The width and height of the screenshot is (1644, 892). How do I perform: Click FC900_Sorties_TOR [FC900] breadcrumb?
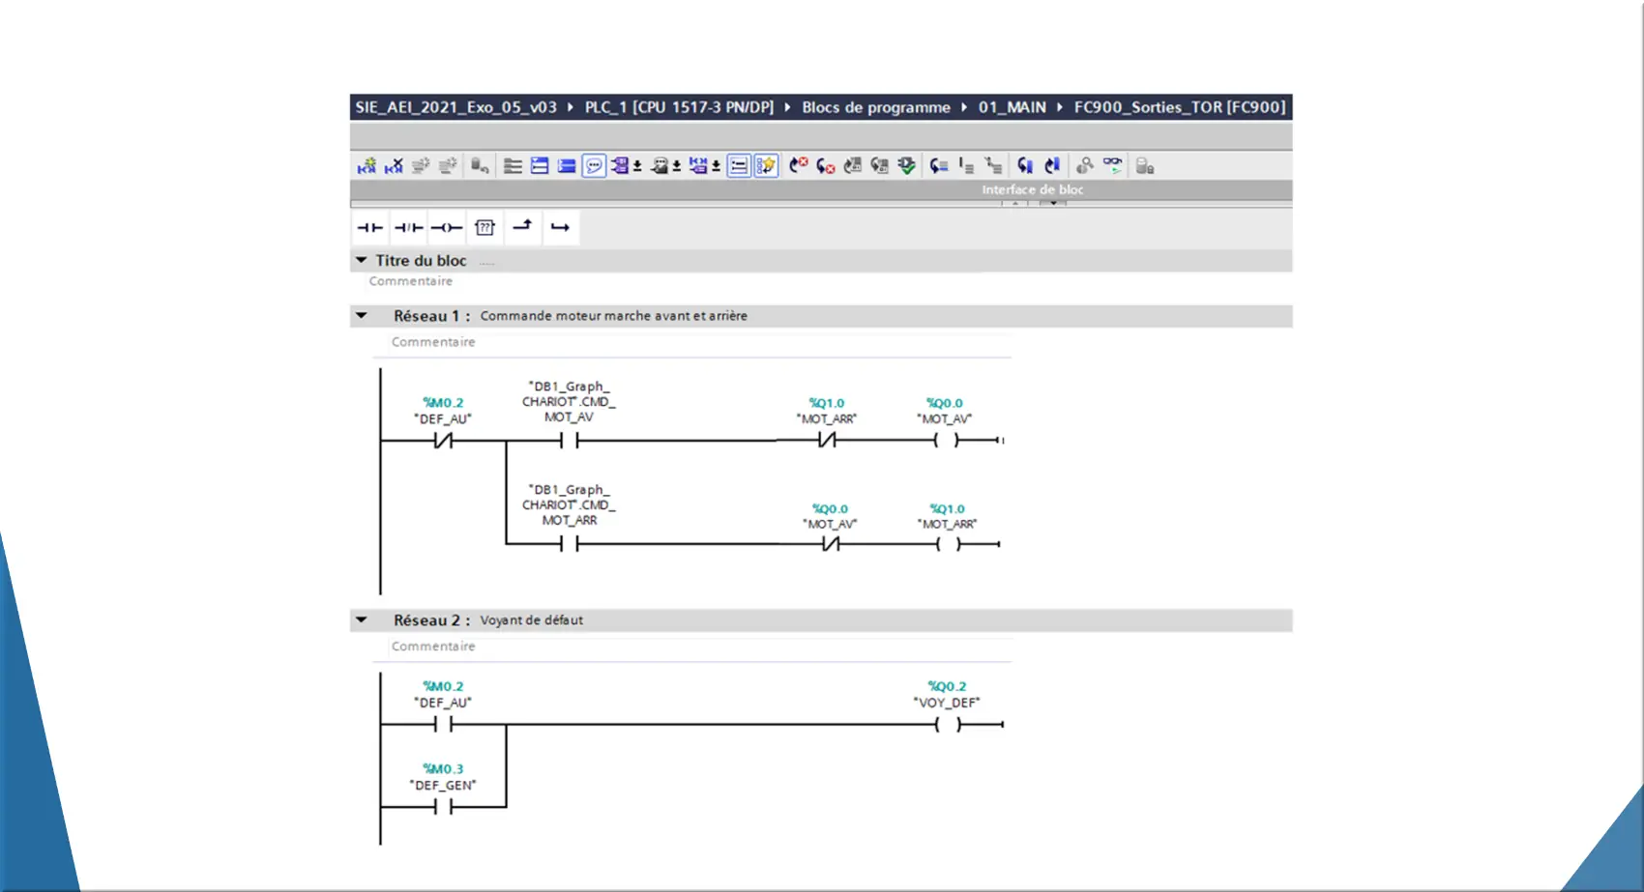coord(1180,107)
